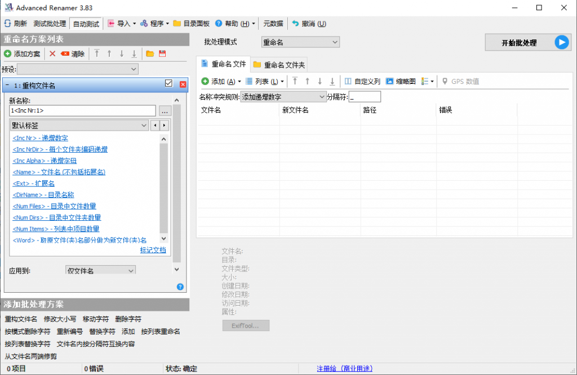The image size is (577, 375).
Task: Click the tag list scrollbar down arrow
Action: (164, 238)
